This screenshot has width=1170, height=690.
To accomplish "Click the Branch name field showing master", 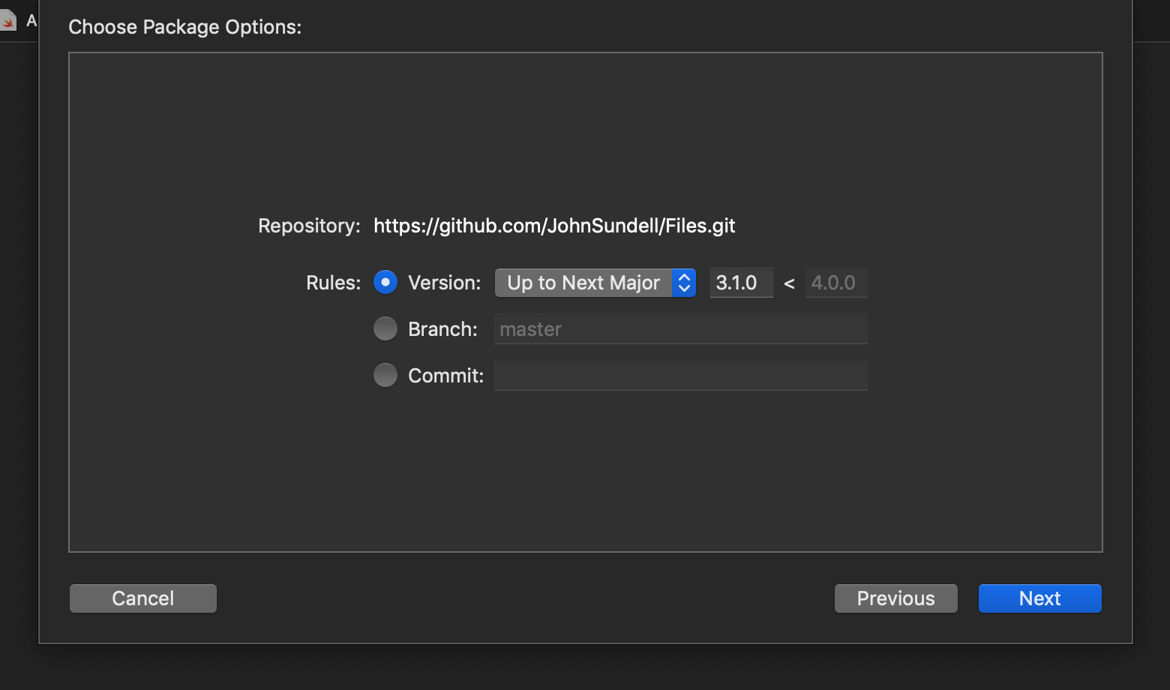I will [680, 329].
